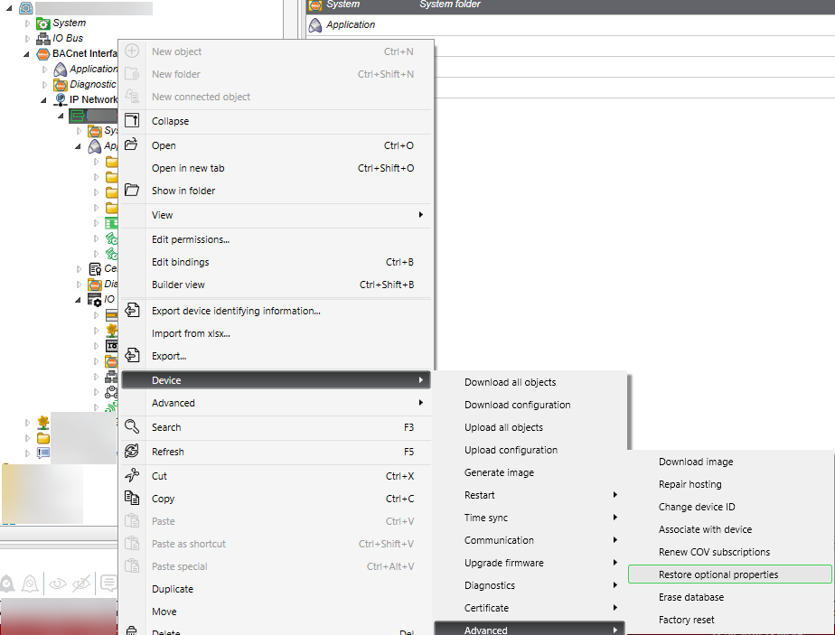Select Renew COV subscriptions entry
The height and width of the screenshot is (635, 835).
point(729,552)
